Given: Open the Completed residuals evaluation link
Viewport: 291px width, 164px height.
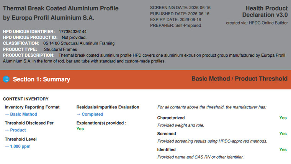Looking at the screenshot, I should [92, 114].
